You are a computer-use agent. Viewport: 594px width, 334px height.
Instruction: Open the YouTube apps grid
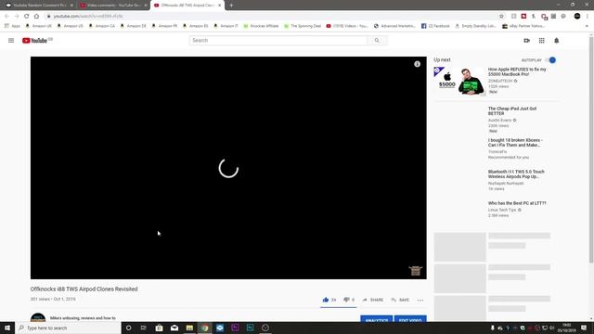click(542, 41)
